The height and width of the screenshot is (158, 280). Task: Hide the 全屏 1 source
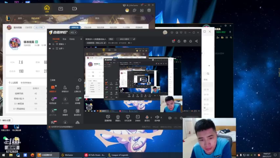click(x=50, y=48)
